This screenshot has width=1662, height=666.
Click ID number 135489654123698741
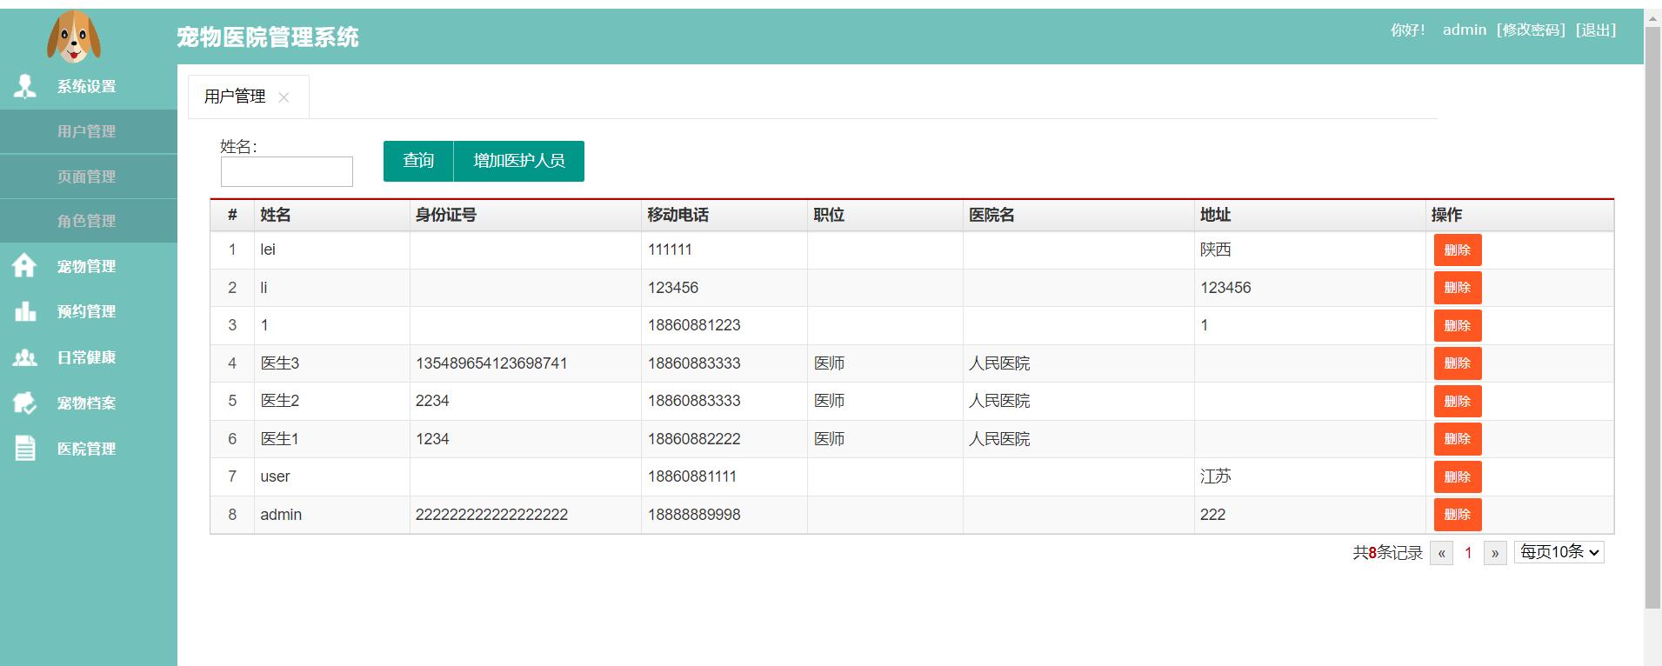click(x=491, y=363)
